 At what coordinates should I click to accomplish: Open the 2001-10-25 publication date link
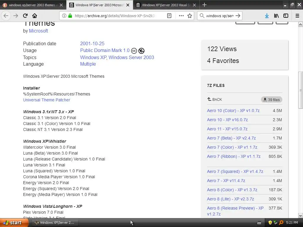(x=92, y=44)
